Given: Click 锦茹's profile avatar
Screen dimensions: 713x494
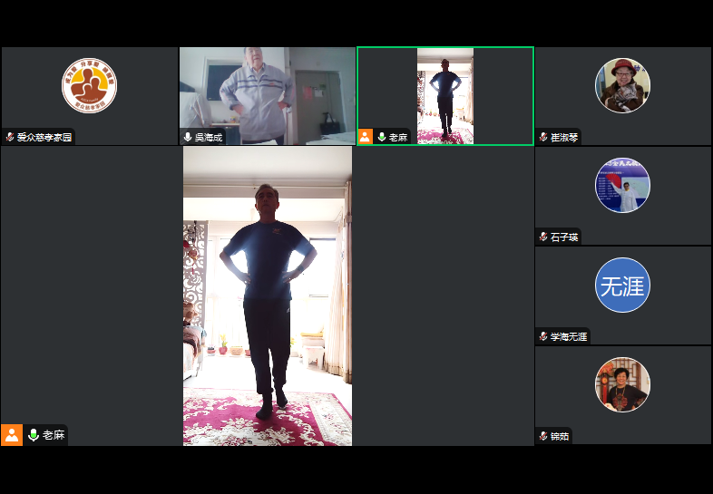Looking at the screenshot, I should coord(622,384).
